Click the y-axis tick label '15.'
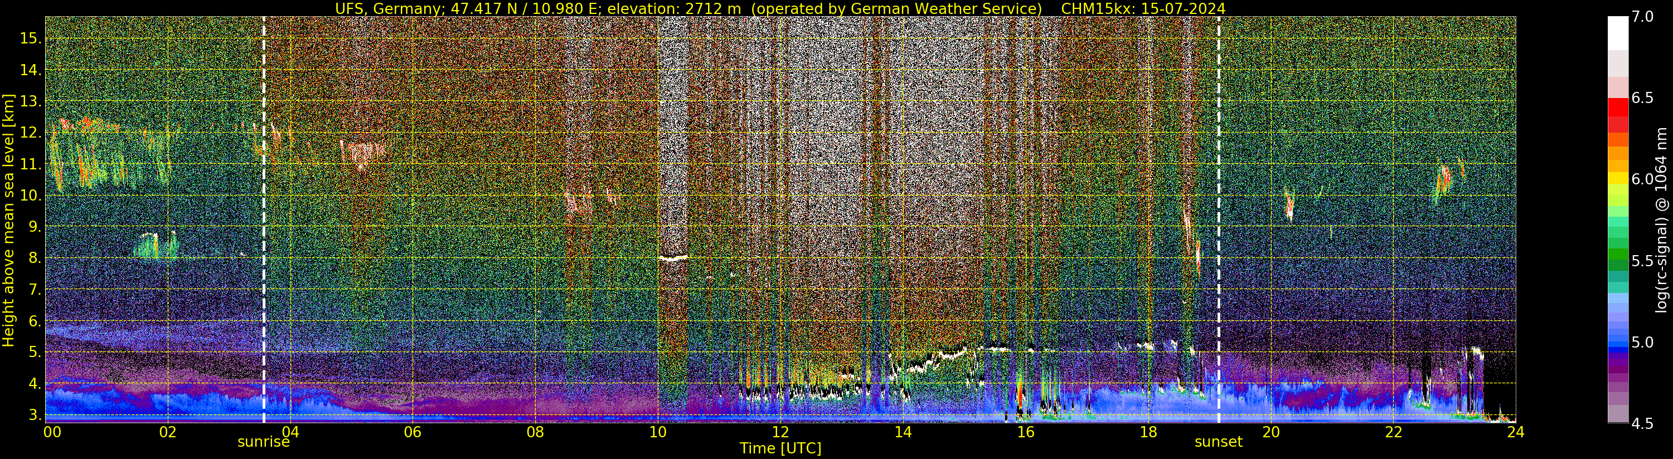This screenshot has height=459, width=1673. pos(31,38)
